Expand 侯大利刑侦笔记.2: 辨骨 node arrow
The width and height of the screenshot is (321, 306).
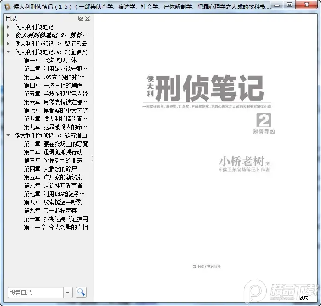click(x=8, y=35)
